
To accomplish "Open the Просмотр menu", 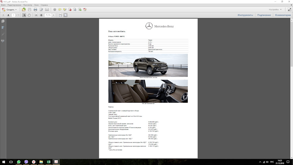I will point(27,5).
